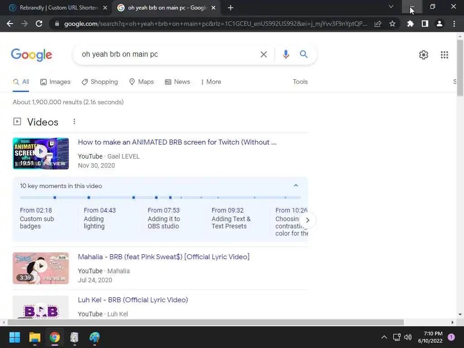Open Chrome profile avatar menu
This screenshot has height=348, width=464.
[x=440, y=24]
